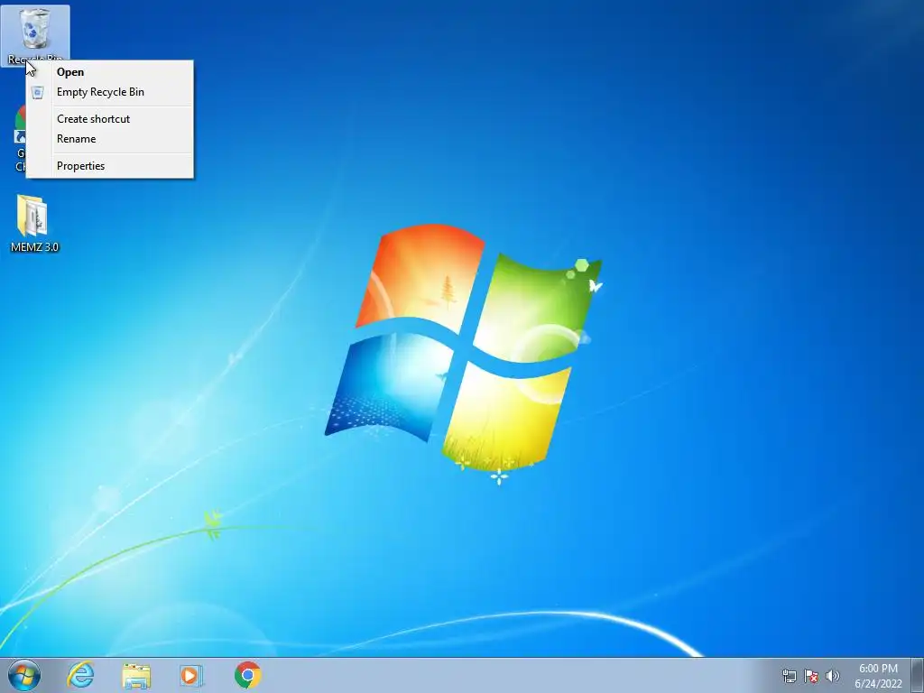Select Empty Recycle Bin menu entry
This screenshot has width=924, height=693.
tap(109, 92)
